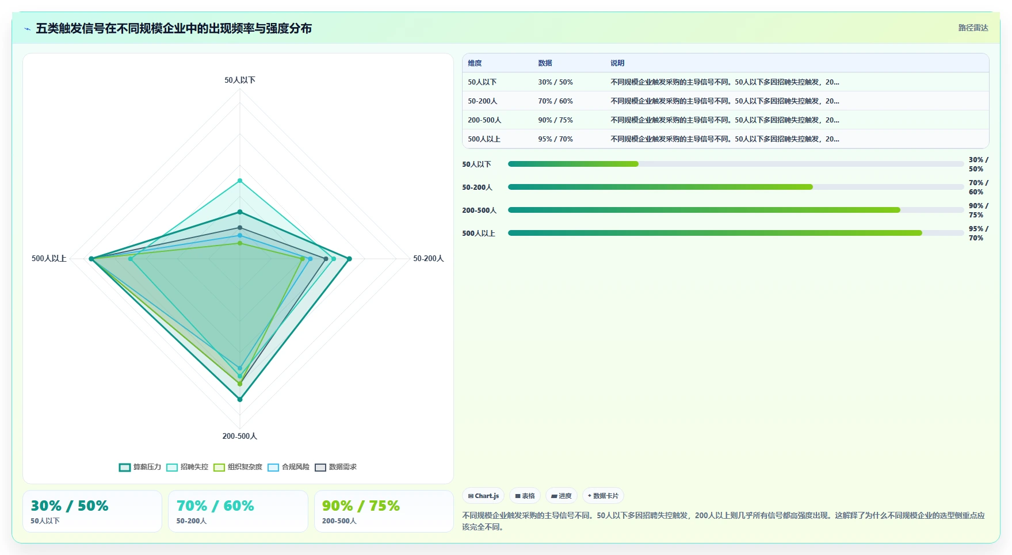The image size is (1012, 555).
Task: Click table value 30% / 50%
Action: click(555, 82)
